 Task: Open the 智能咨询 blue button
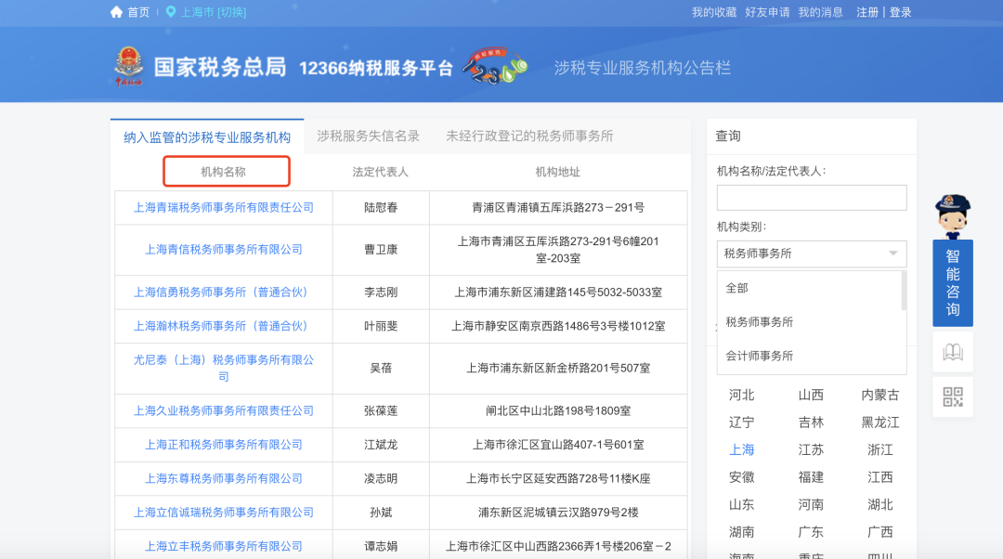tap(953, 282)
